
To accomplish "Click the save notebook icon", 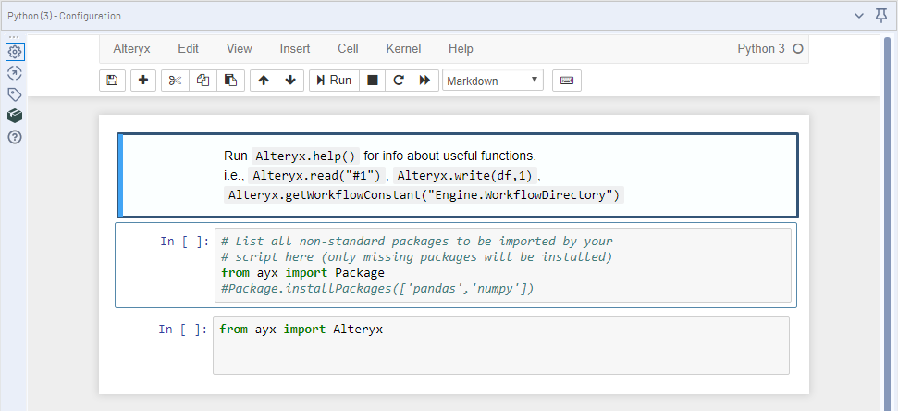I will coord(112,81).
